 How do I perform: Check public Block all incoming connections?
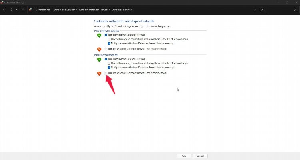[109, 63]
